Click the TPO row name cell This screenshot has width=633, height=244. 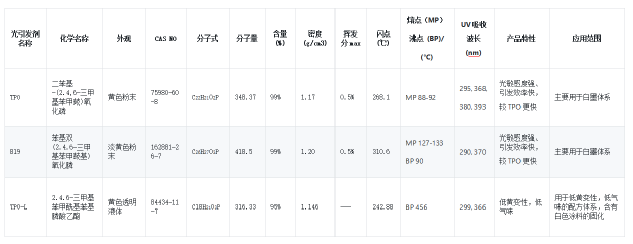25,97
